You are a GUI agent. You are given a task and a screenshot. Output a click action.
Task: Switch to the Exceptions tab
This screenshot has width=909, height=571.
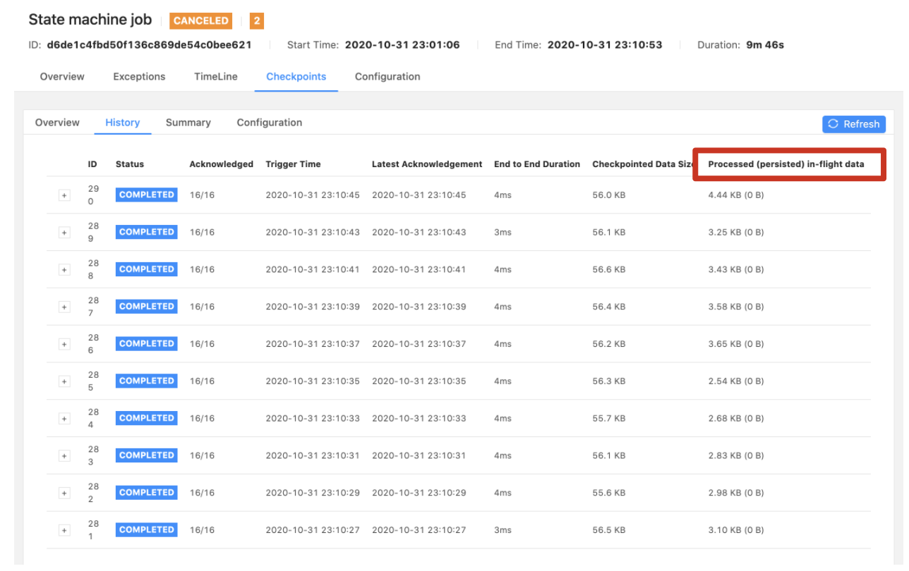pyautogui.click(x=139, y=76)
